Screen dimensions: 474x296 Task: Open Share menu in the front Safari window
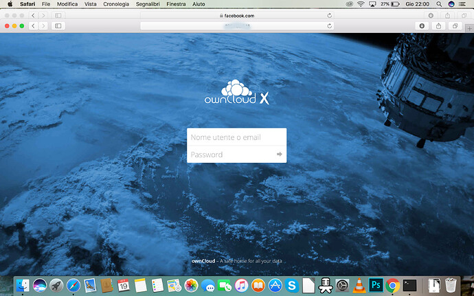point(438,26)
